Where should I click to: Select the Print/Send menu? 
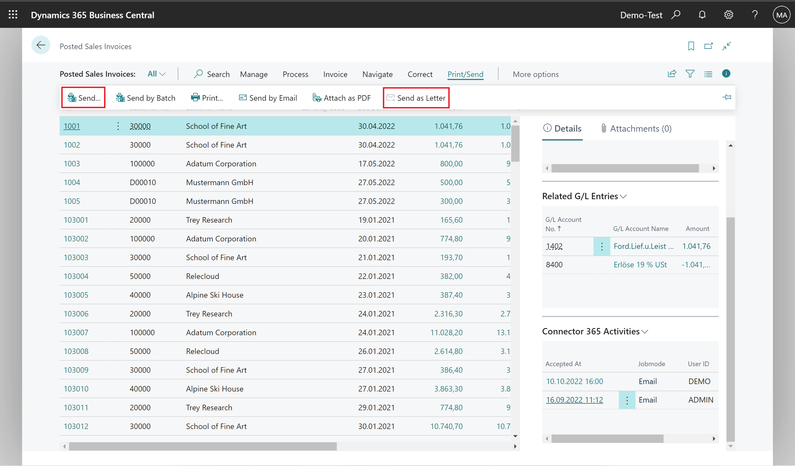coord(465,74)
